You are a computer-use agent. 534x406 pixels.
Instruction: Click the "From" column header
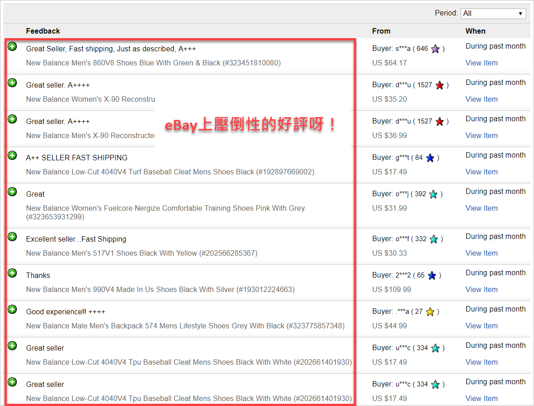(381, 31)
